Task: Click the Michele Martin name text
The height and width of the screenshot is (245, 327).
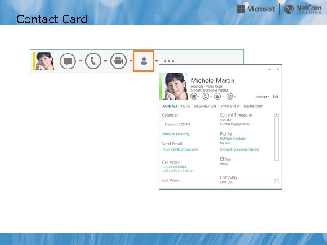Action: pos(213,80)
